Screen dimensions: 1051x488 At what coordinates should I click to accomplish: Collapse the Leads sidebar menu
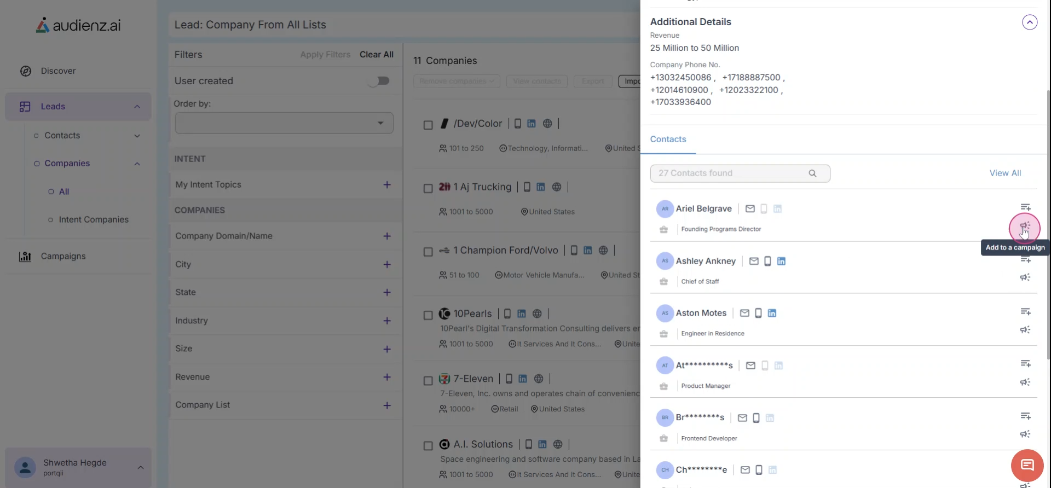click(x=137, y=107)
